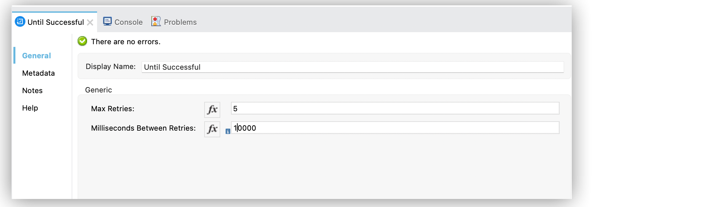The width and height of the screenshot is (717, 207).
Task: Click the green no-errors status icon
Action: click(82, 41)
